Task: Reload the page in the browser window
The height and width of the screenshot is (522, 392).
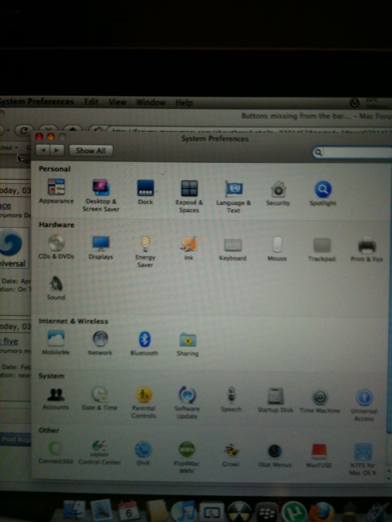Action: (24, 130)
